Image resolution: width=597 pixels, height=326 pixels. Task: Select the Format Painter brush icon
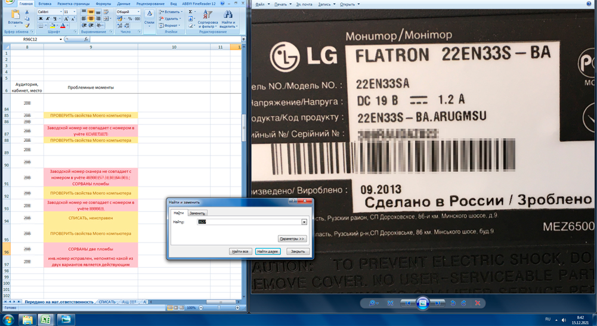pyautogui.click(x=27, y=25)
